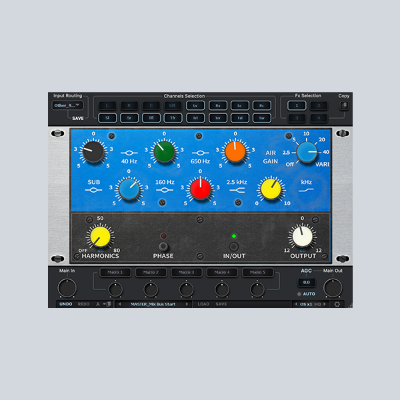Click the red 2.5 kHz gain knob
This screenshot has height=400, width=400.
pyautogui.click(x=200, y=189)
